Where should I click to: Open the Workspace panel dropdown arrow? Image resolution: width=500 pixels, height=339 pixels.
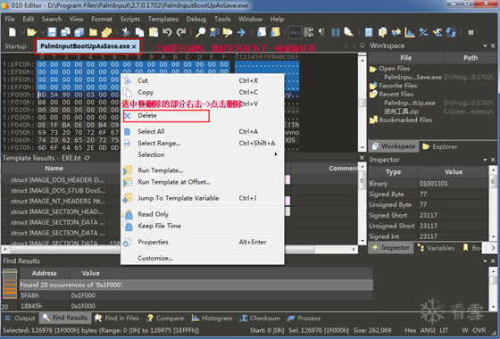coord(485,45)
